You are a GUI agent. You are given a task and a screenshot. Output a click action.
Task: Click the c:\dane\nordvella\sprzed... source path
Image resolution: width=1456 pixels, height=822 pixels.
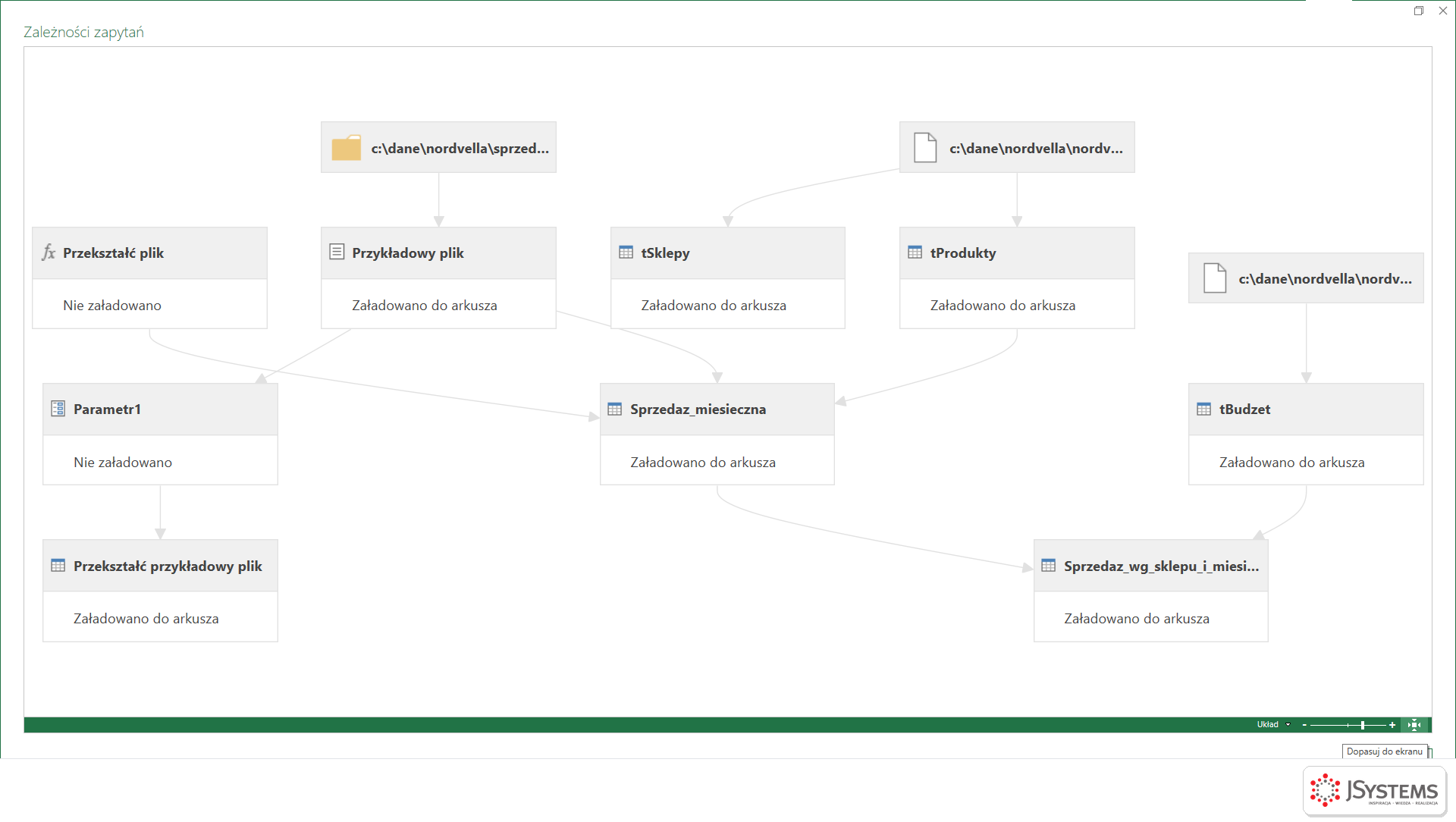460,149
